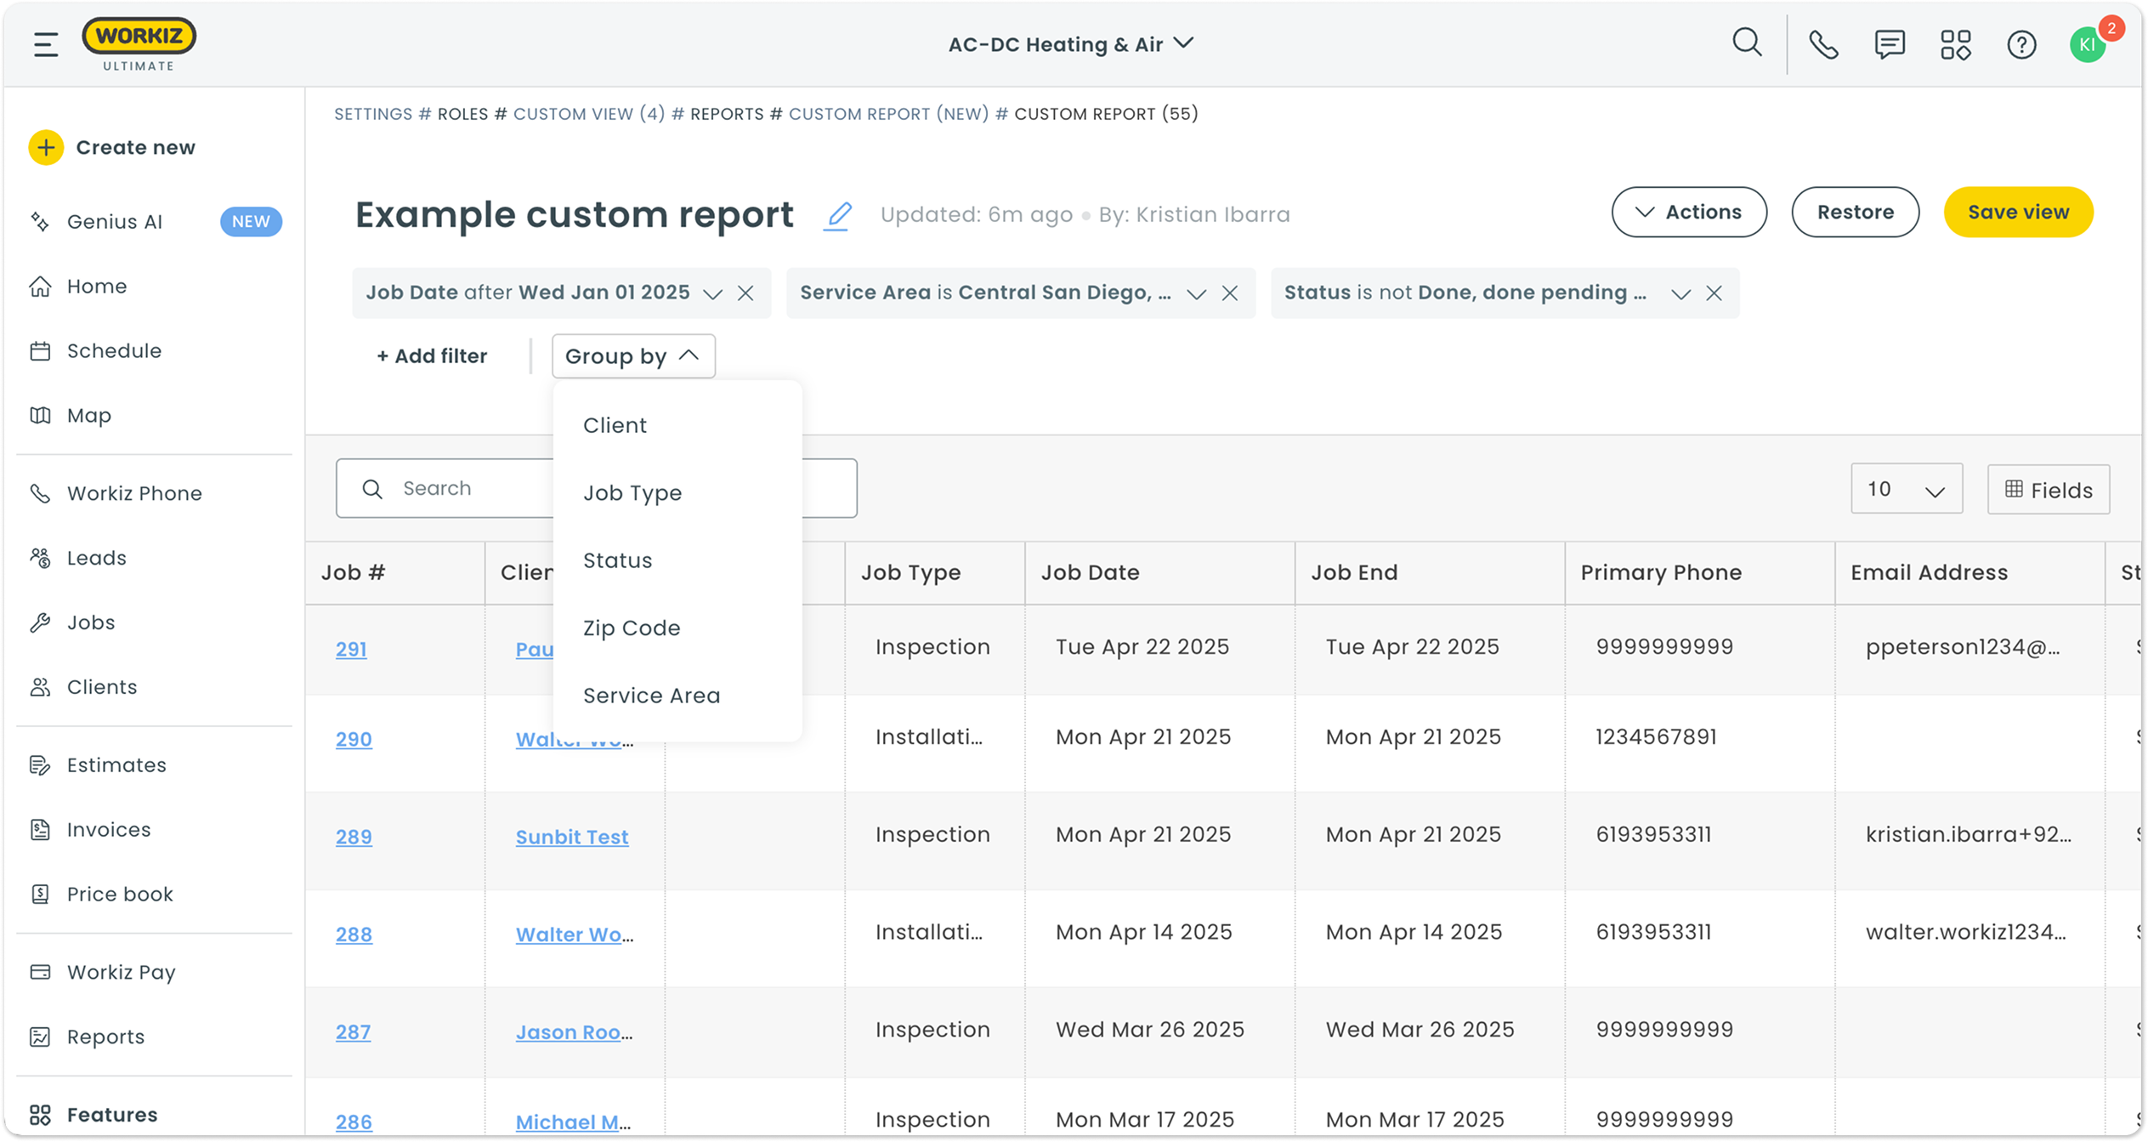
Task: Open job number 290 link
Action: pyautogui.click(x=354, y=739)
